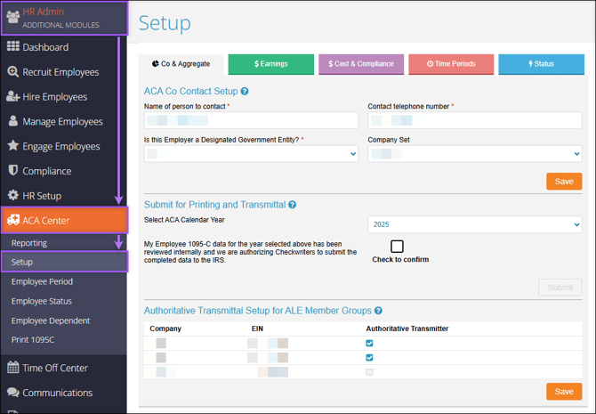This screenshot has height=414, width=596.
Task: Open Manage Employees in the sidebar
Action: click(x=63, y=121)
